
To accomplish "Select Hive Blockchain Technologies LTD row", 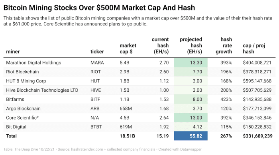I will (x=139, y=90).
